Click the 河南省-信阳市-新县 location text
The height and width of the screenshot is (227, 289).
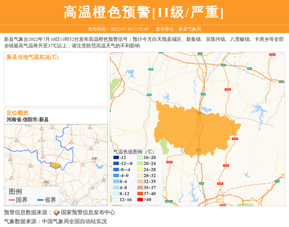click(27, 120)
